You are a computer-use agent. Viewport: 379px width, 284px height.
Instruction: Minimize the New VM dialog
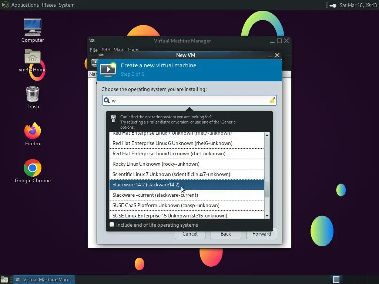[270, 55]
